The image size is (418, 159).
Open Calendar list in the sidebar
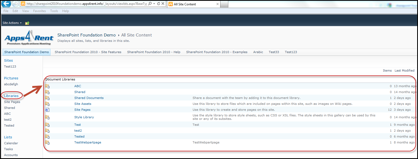click(11, 143)
